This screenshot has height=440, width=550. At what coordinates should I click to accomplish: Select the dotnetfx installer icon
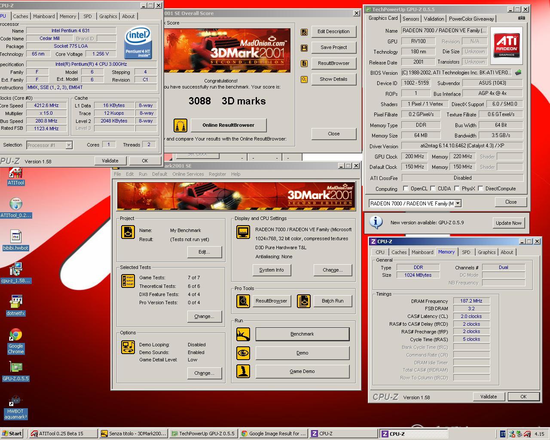pyautogui.click(x=16, y=306)
